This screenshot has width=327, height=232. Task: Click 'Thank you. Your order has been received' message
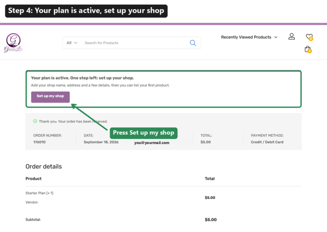click(73, 121)
